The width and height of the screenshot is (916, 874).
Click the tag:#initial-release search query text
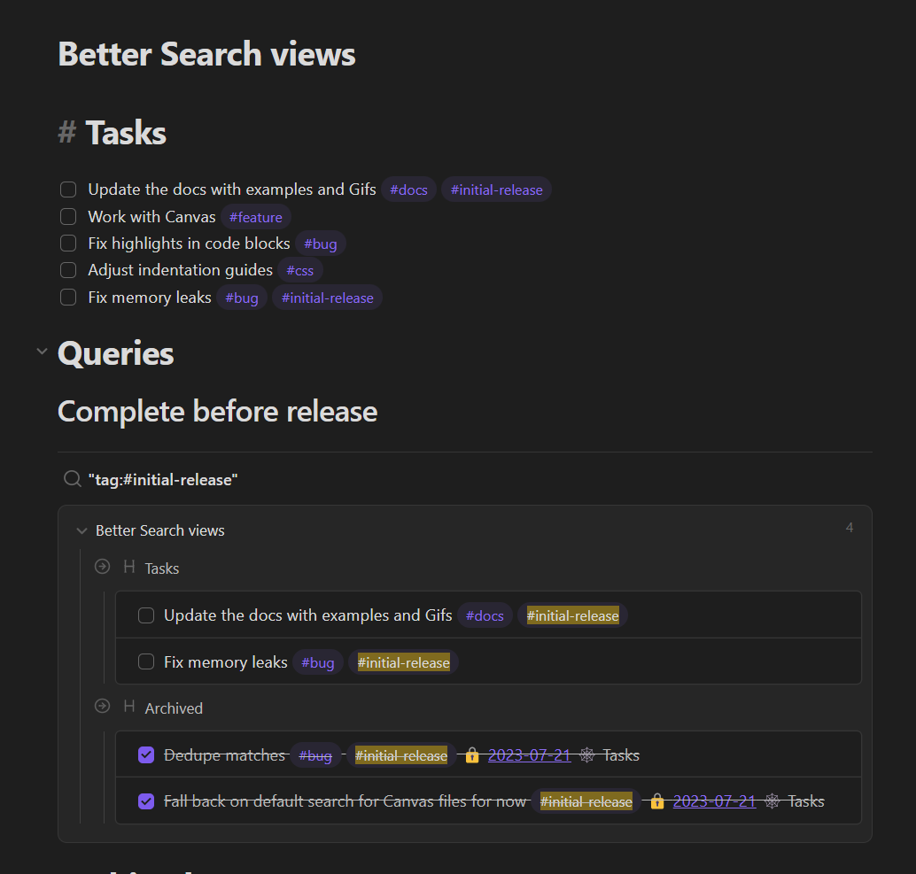pos(161,478)
